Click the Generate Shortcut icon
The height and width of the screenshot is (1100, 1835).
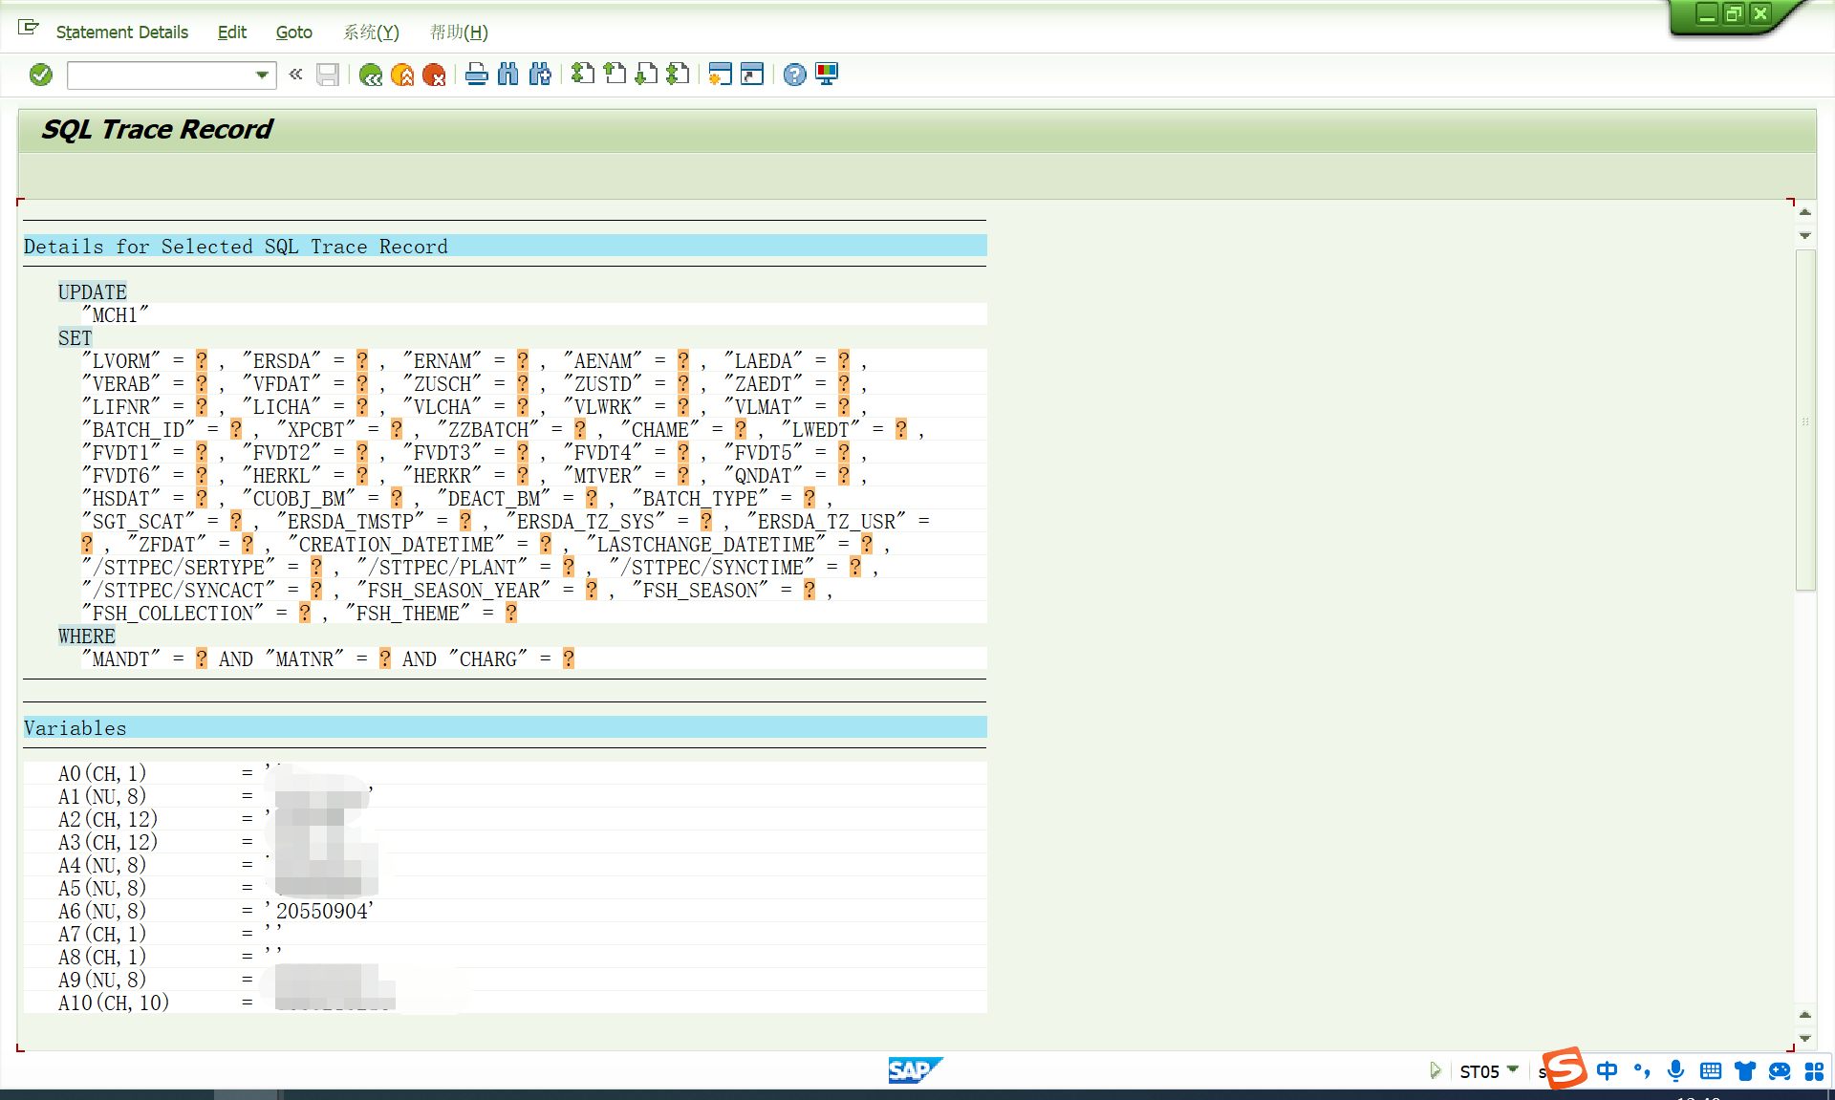752,75
